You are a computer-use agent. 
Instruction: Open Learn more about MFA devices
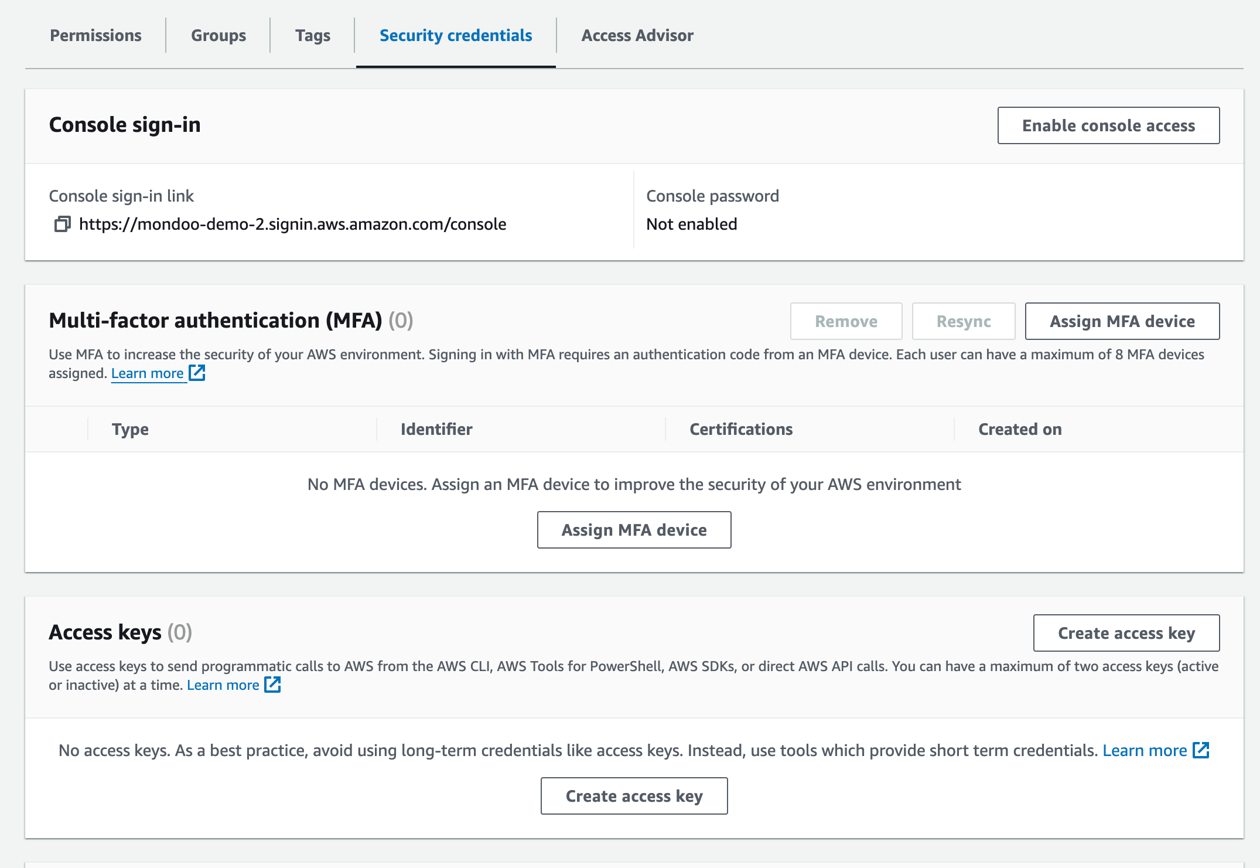point(148,373)
